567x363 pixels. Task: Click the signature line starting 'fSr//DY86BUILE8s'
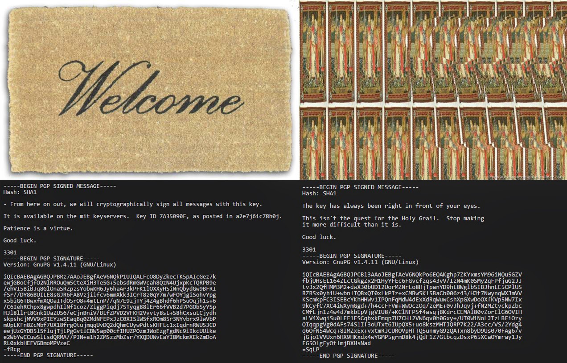(109, 295)
